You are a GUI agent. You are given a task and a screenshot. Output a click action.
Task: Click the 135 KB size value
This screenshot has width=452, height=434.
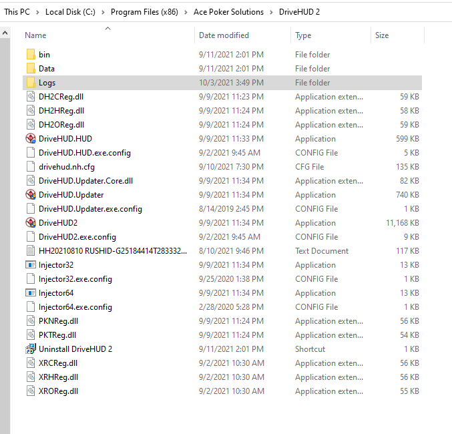pyautogui.click(x=407, y=167)
